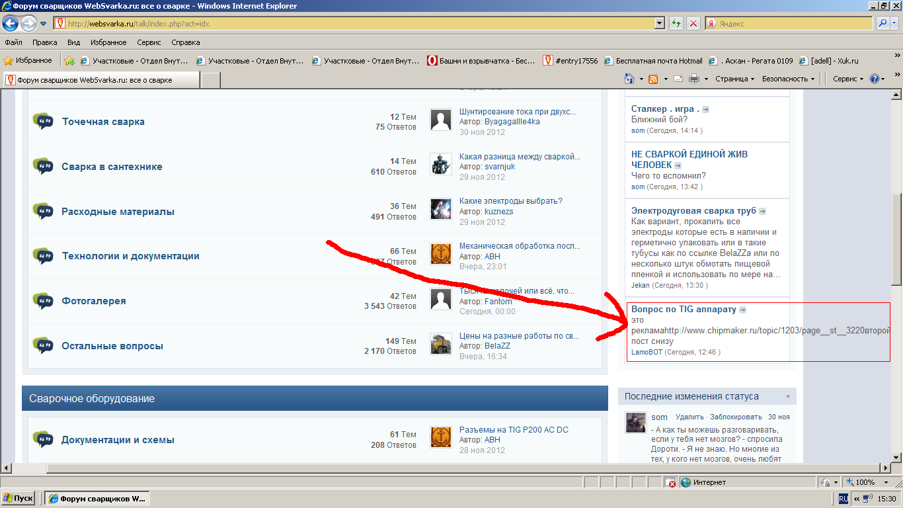Click the popup blocker status bar icon
This screenshot has width=903, height=508.
click(670, 483)
